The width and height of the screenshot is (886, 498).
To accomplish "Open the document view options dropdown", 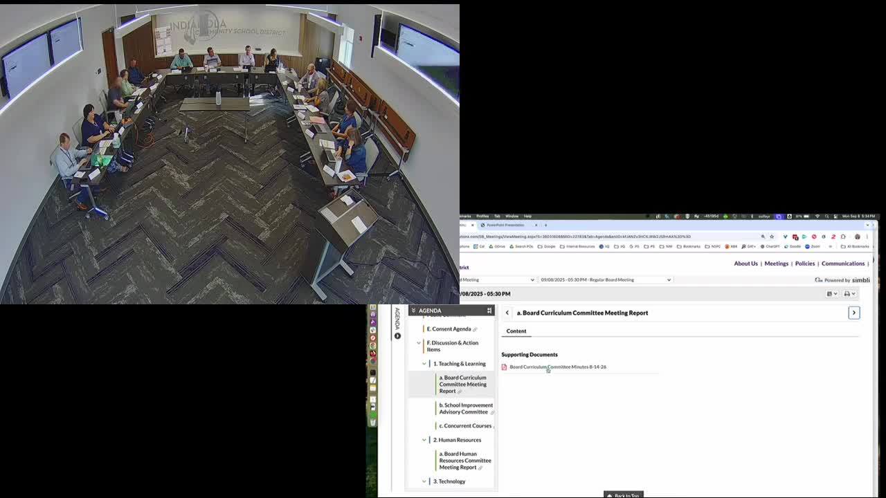I will (x=831, y=294).
